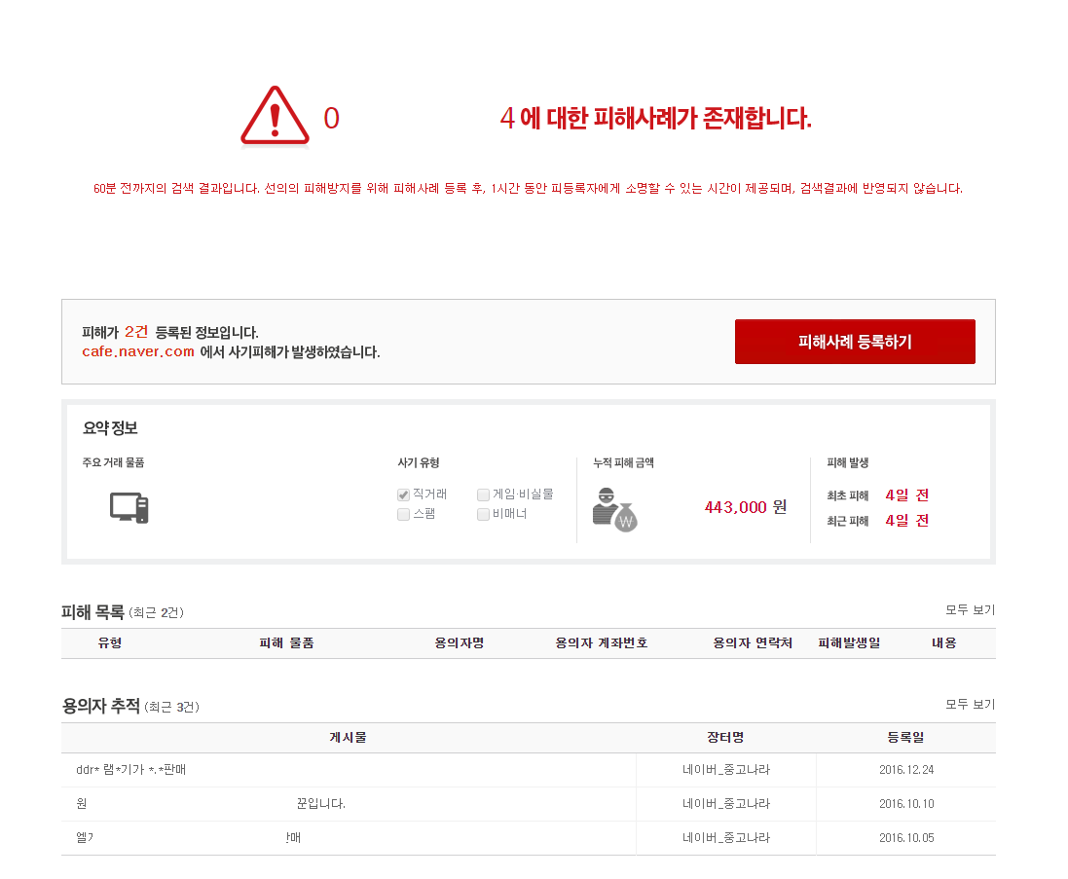
Task: Toggle the 직거래 checkbox
Action: 403,494
